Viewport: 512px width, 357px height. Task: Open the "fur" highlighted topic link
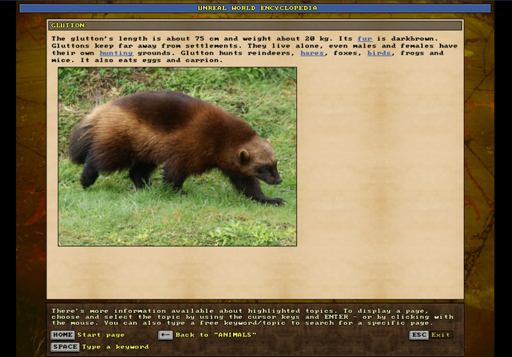click(x=365, y=38)
